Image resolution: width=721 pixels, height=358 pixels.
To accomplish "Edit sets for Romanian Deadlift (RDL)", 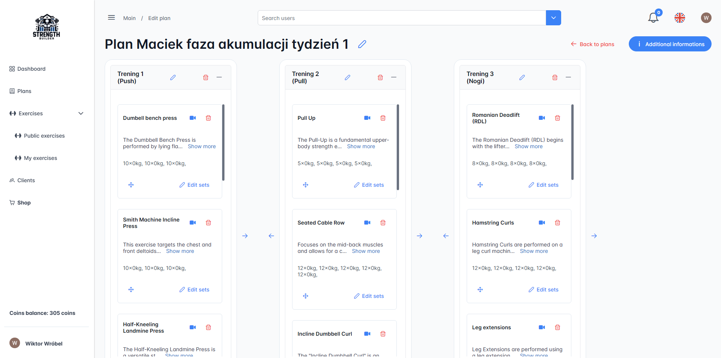I will (x=543, y=185).
